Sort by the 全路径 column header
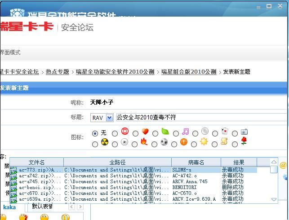This screenshot has height=220, width=289. tap(117, 163)
